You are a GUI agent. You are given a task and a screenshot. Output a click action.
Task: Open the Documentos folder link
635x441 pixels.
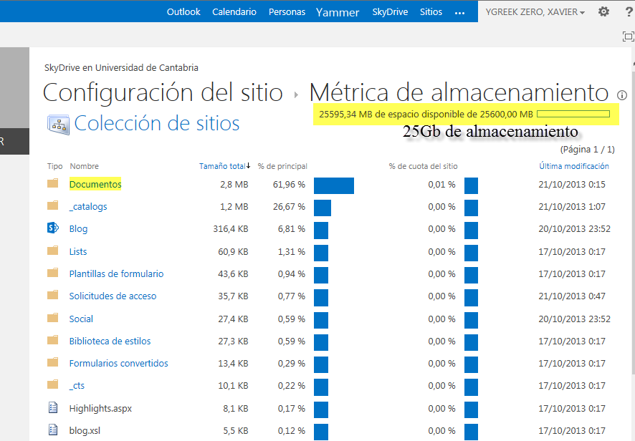point(95,184)
